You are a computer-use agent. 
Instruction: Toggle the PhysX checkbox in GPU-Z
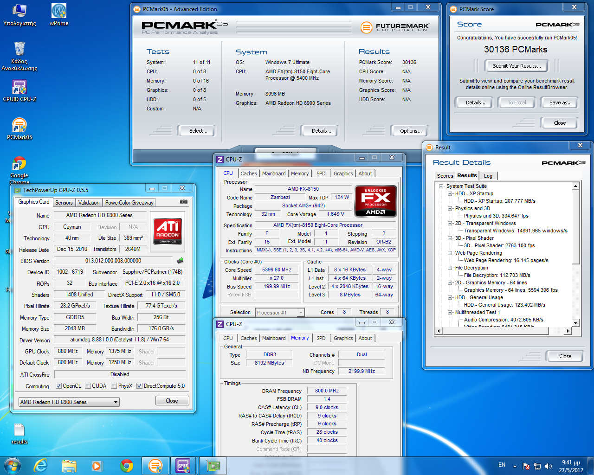tap(114, 386)
